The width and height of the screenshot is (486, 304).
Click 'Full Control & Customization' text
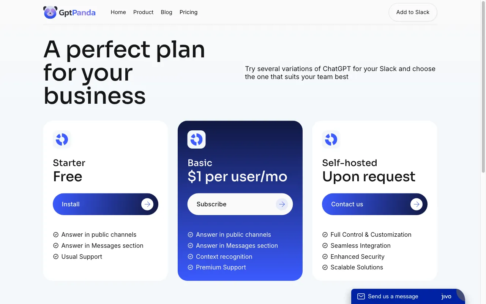pos(371,234)
